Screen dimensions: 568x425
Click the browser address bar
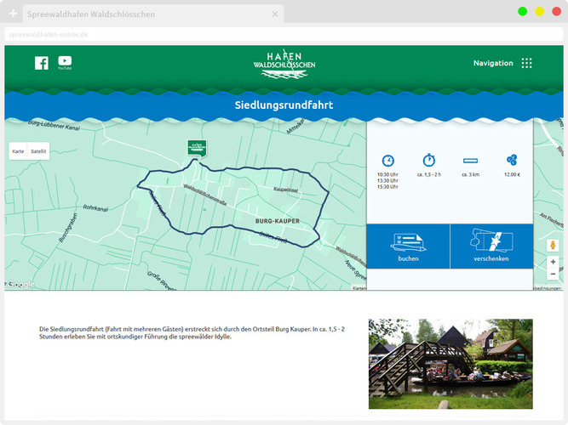(x=284, y=35)
